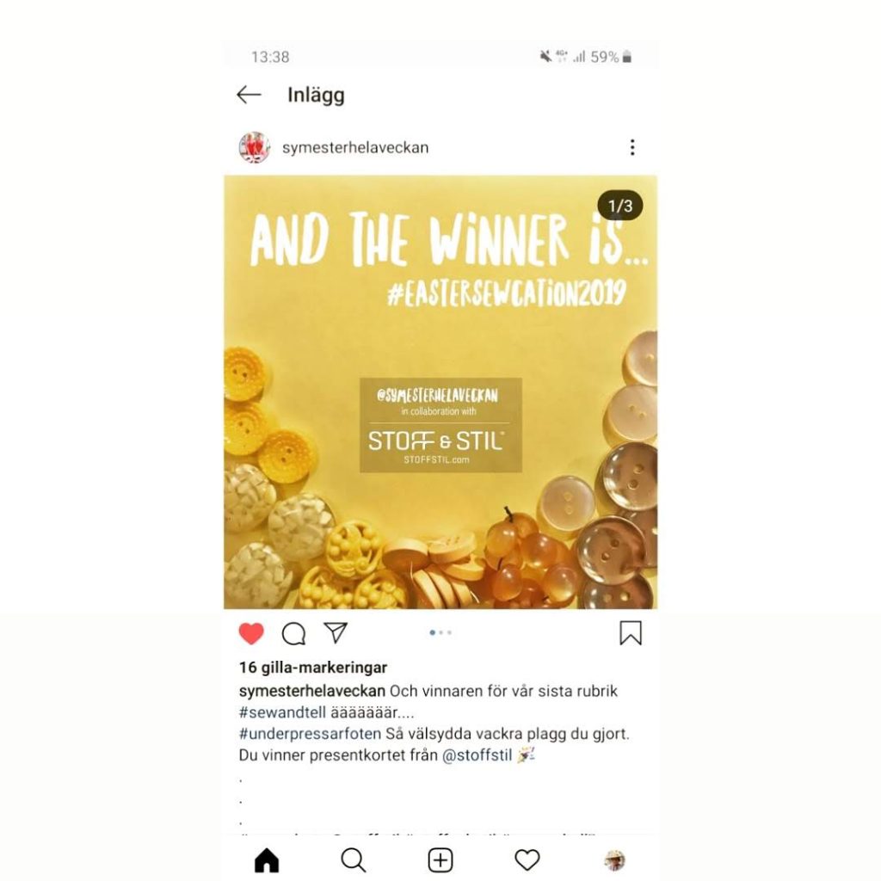Tap the winner announcement post image
Screen dimensions: 881x881
(x=440, y=392)
